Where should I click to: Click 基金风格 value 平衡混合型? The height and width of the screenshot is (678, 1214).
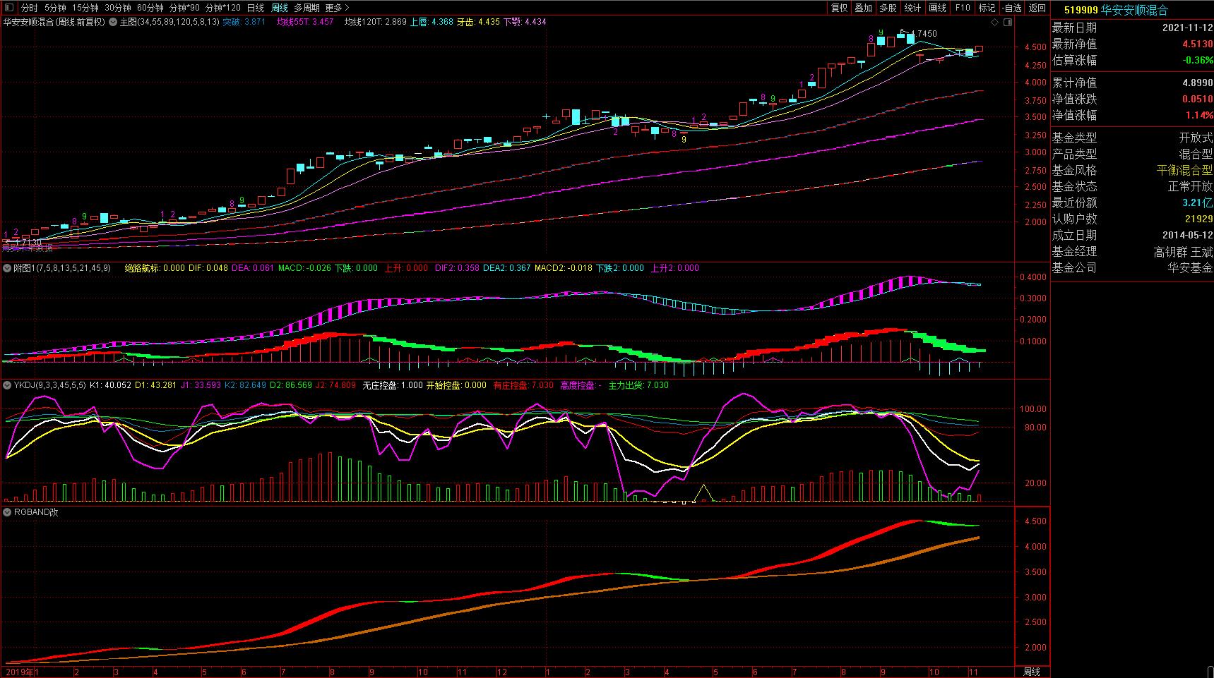point(1184,170)
